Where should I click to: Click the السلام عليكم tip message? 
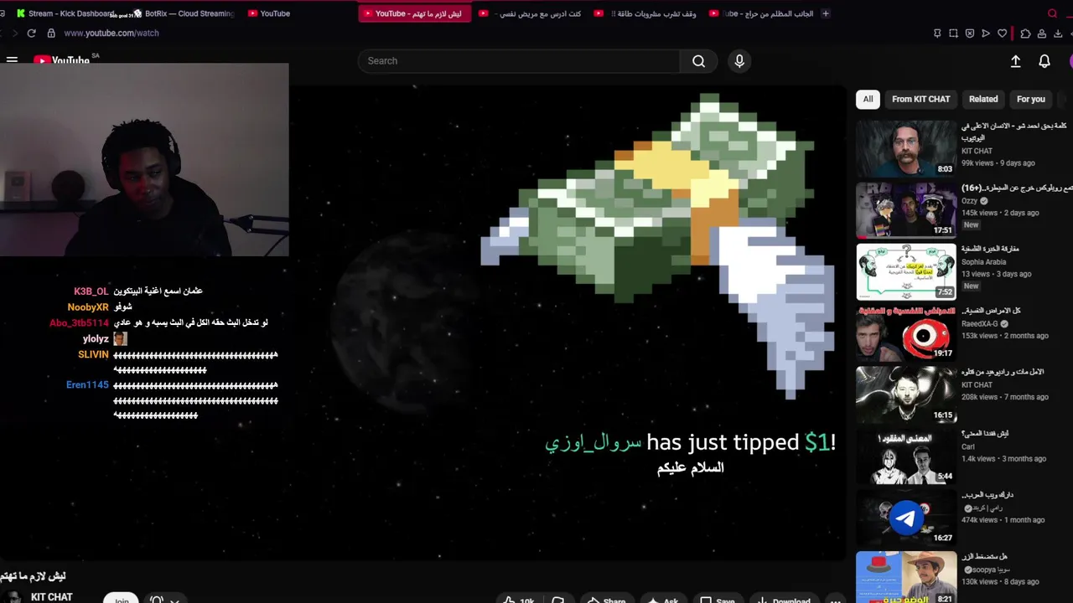pyautogui.click(x=691, y=467)
